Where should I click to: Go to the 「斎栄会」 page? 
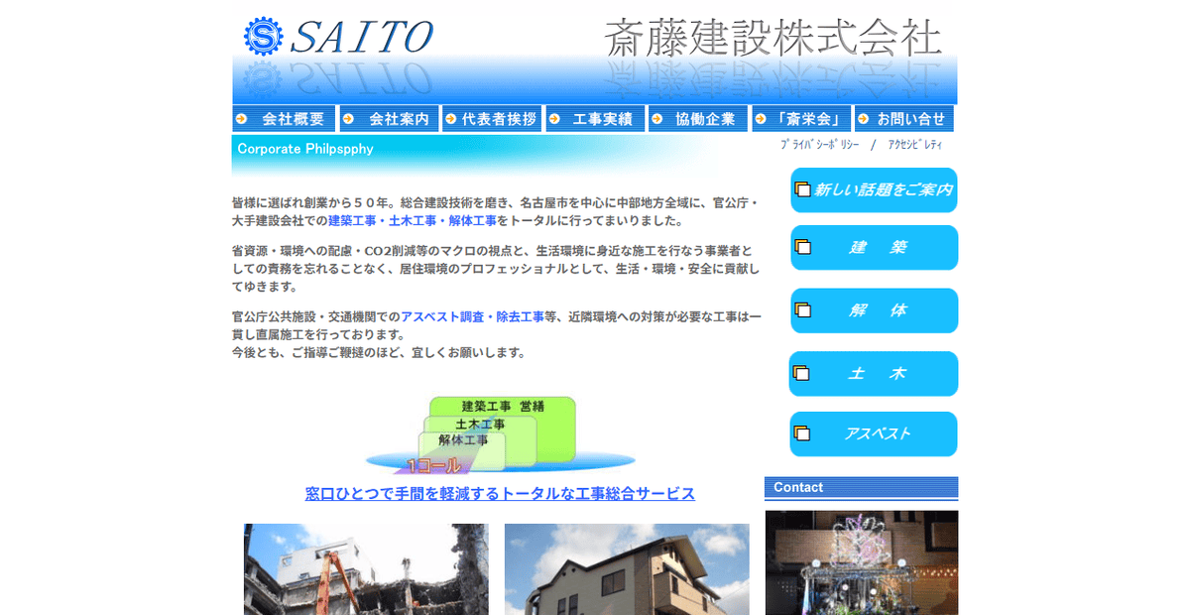tap(807, 118)
